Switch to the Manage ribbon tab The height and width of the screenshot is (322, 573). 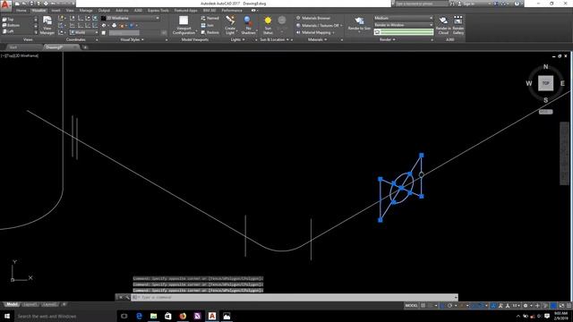click(x=86, y=10)
